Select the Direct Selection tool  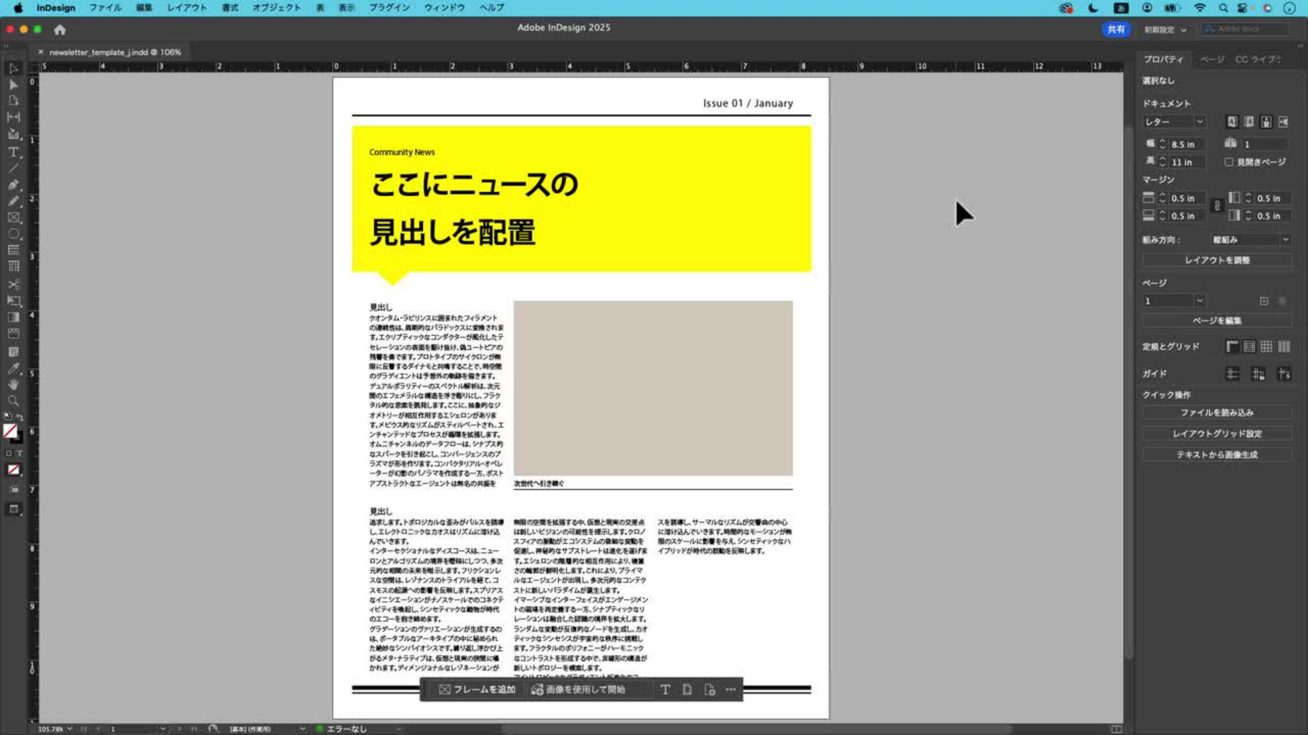(x=13, y=84)
